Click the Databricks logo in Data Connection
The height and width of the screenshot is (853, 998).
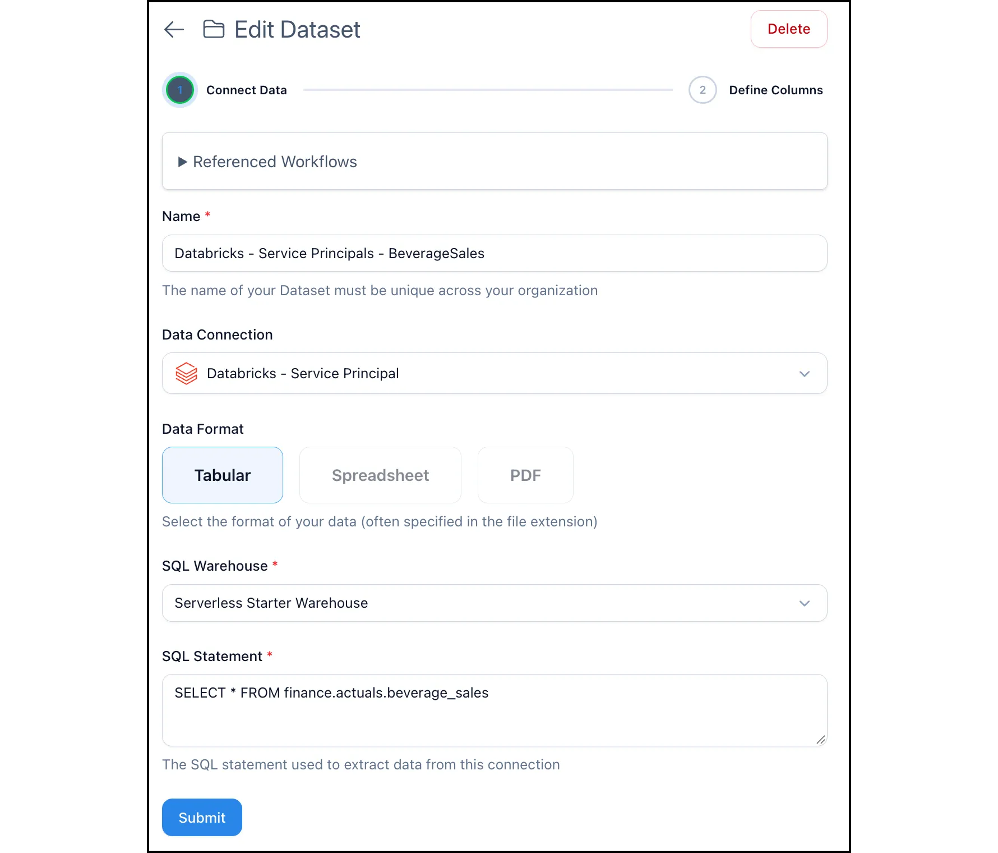tap(186, 373)
